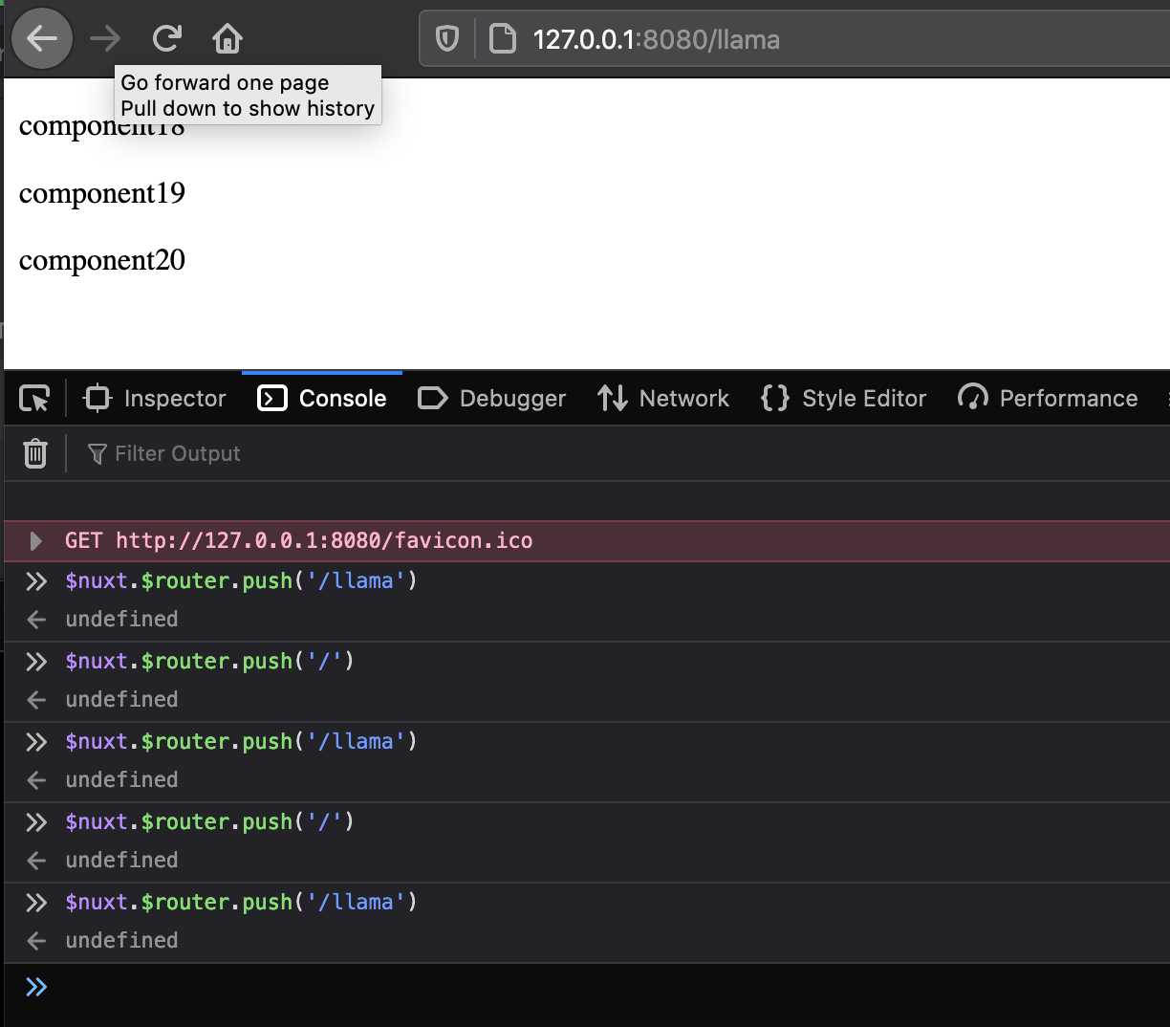
Task: Toggle the Performance panel active
Action: (x=1048, y=398)
